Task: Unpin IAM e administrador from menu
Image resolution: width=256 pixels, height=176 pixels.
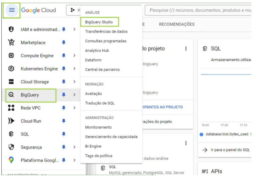Action: (x=64, y=29)
